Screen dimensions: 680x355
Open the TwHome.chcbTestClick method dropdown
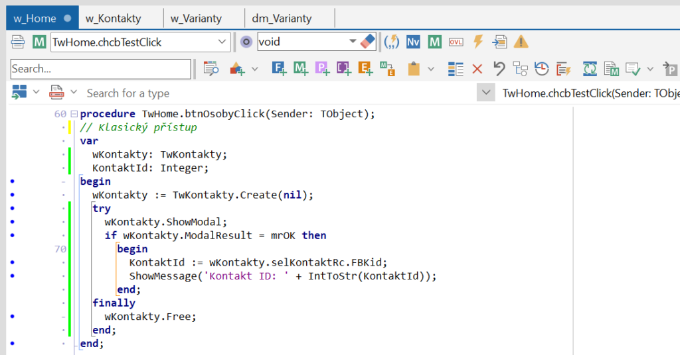pyautogui.click(x=222, y=42)
